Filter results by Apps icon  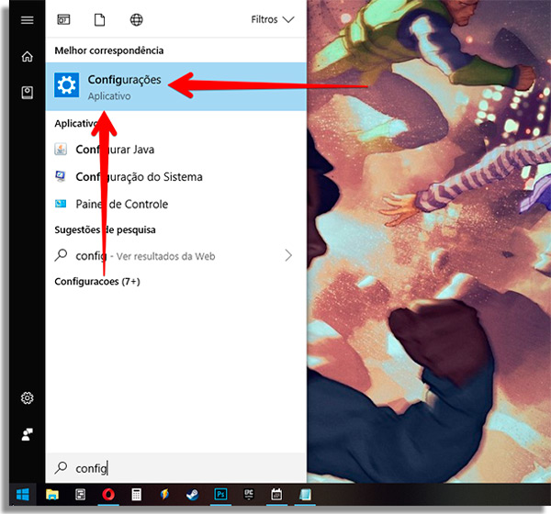63,19
